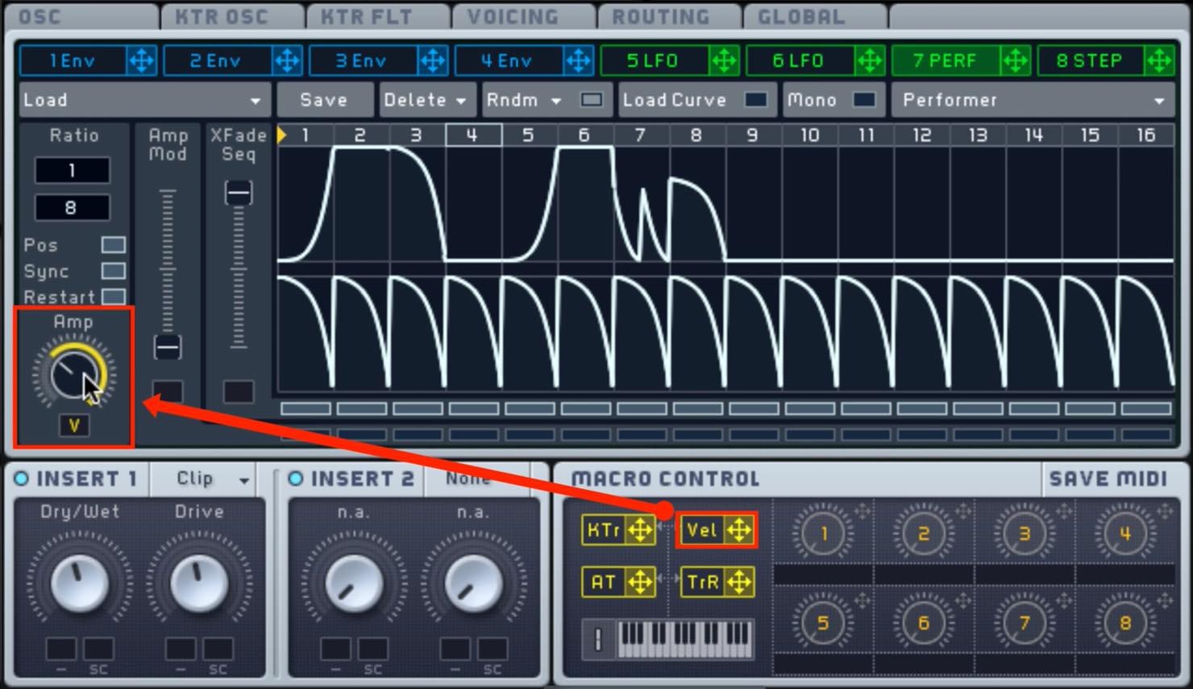
Task: Click the move cross icon beside 5 LFO
Action: click(724, 60)
